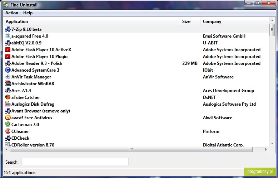Sort by the Company column header
Viewport: 278px width, 178px height.
point(235,21)
